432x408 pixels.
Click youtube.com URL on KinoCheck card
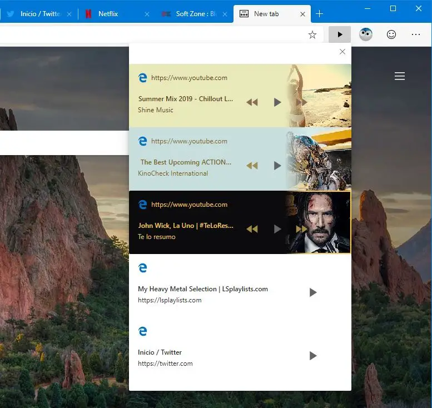pyautogui.click(x=189, y=141)
